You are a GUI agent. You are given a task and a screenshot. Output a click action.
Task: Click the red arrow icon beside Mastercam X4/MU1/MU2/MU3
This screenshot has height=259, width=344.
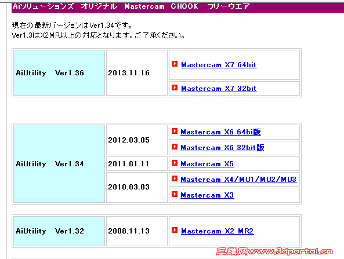coord(175,178)
